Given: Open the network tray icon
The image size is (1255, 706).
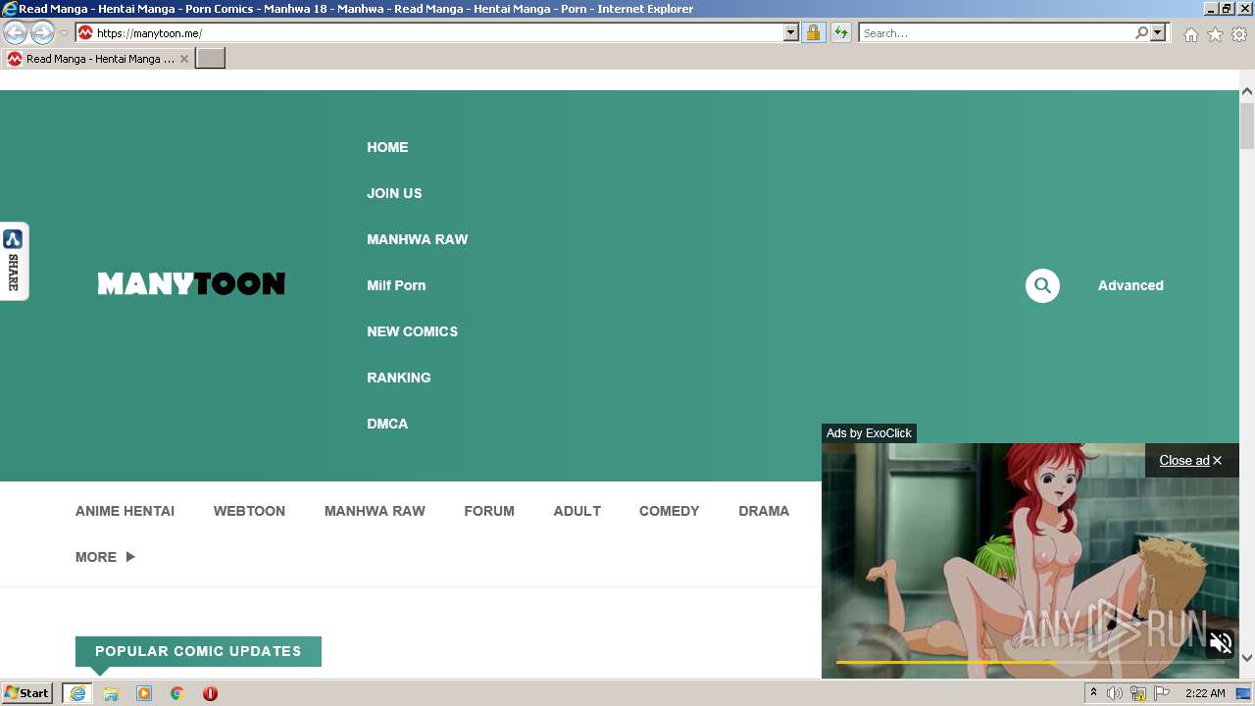Looking at the screenshot, I should (x=1138, y=693).
